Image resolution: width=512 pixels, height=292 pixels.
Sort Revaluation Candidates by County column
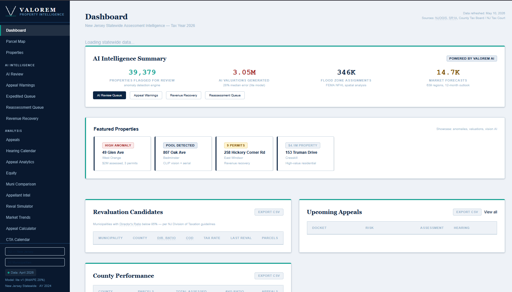[x=140, y=238]
